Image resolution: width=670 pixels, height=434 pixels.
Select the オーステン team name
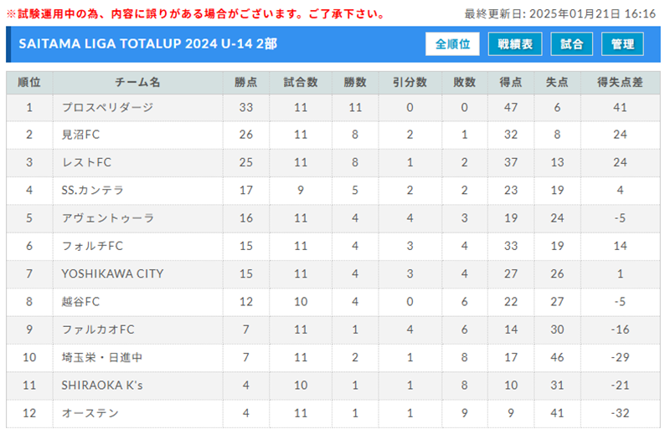click(x=90, y=413)
